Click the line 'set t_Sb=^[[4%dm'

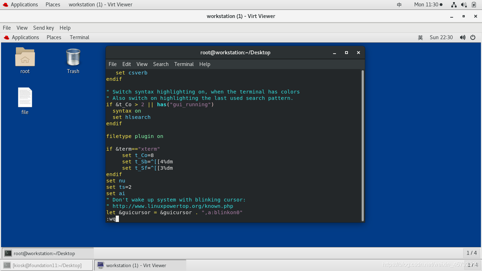pos(147,162)
